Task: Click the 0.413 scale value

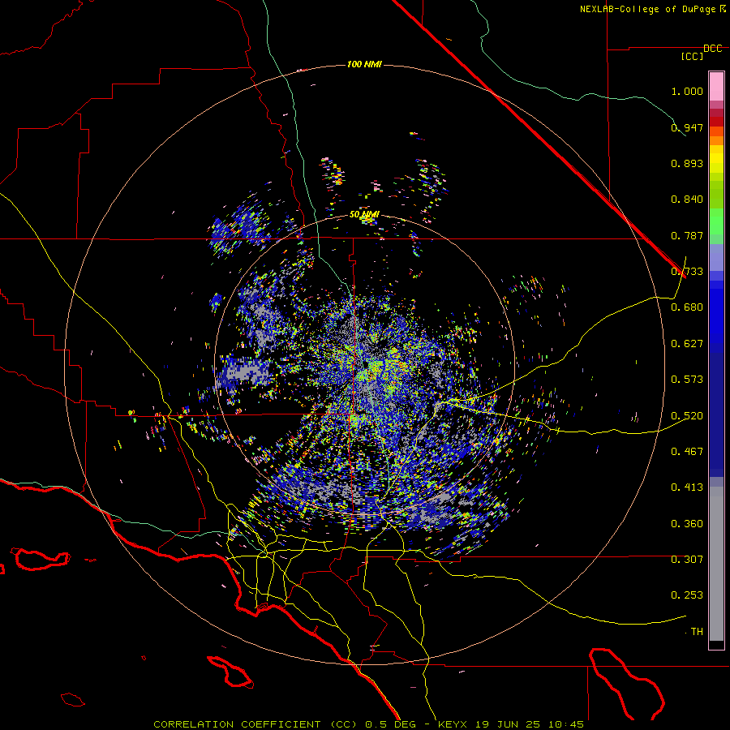Action: click(687, 487)
